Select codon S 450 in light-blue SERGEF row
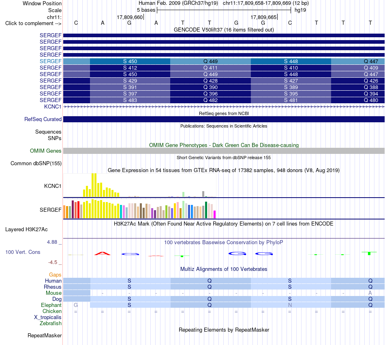This screenshot has height=345, width=385. click(x=130, y=61)
